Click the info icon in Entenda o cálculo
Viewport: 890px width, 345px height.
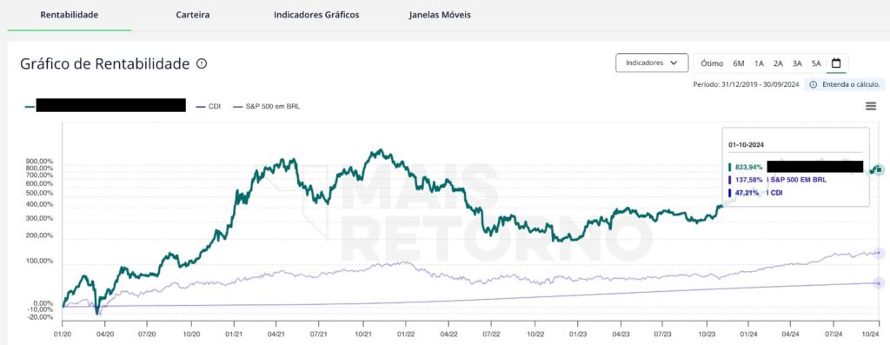pos(813,84)
